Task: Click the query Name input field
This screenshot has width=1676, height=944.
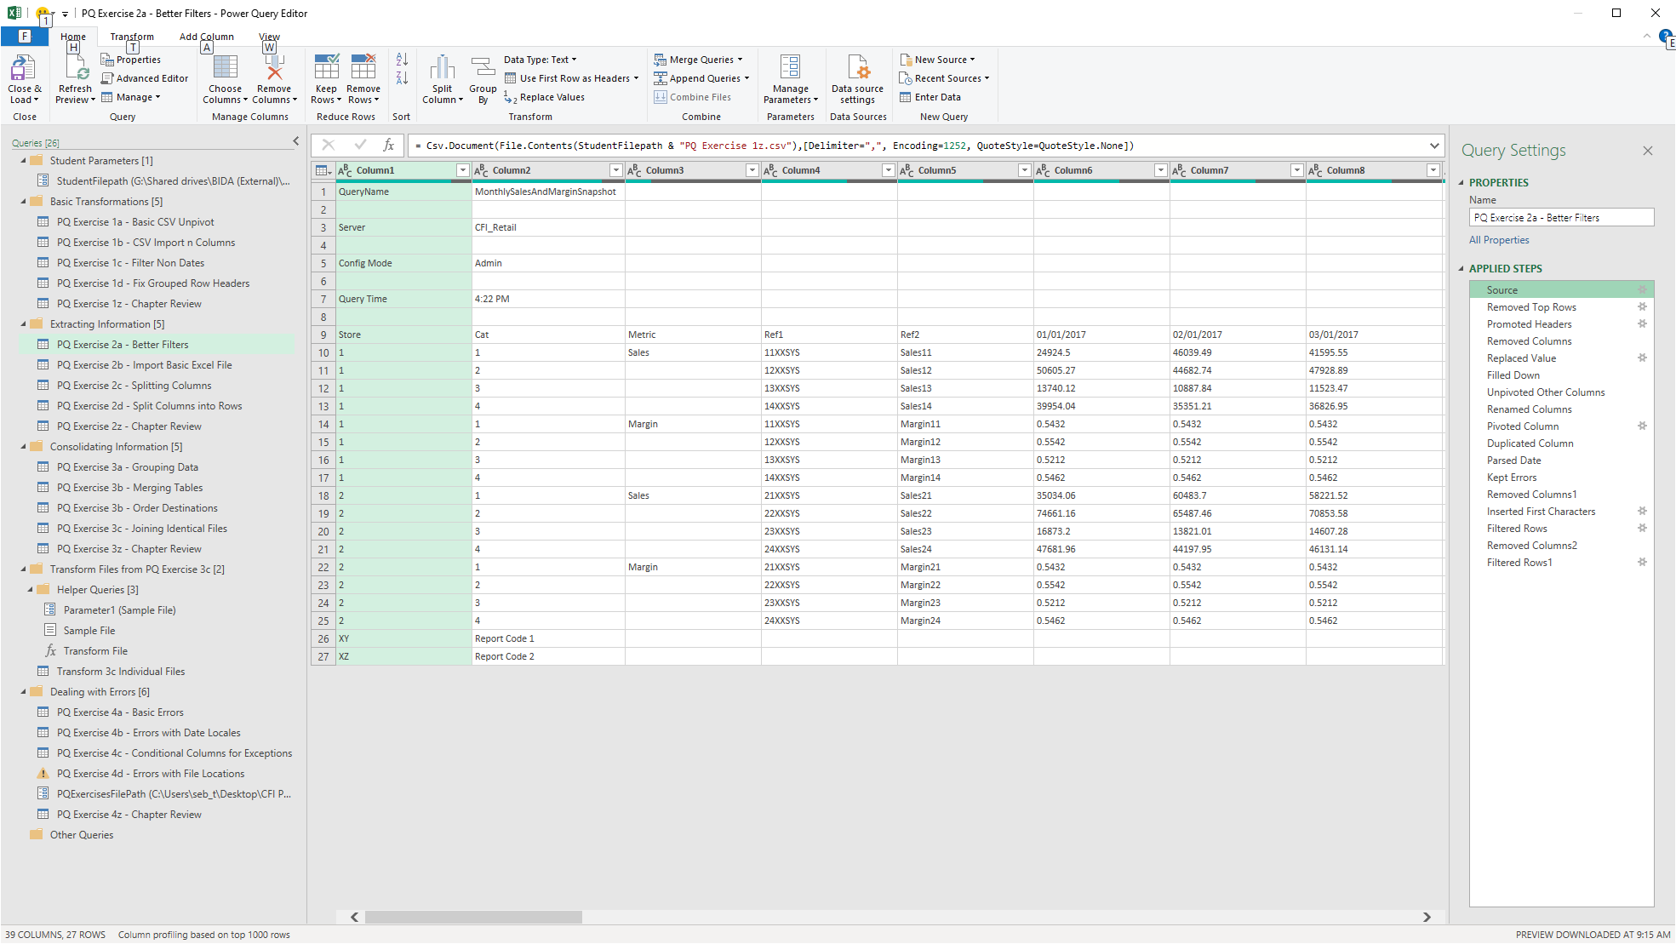Action: 1560,218
